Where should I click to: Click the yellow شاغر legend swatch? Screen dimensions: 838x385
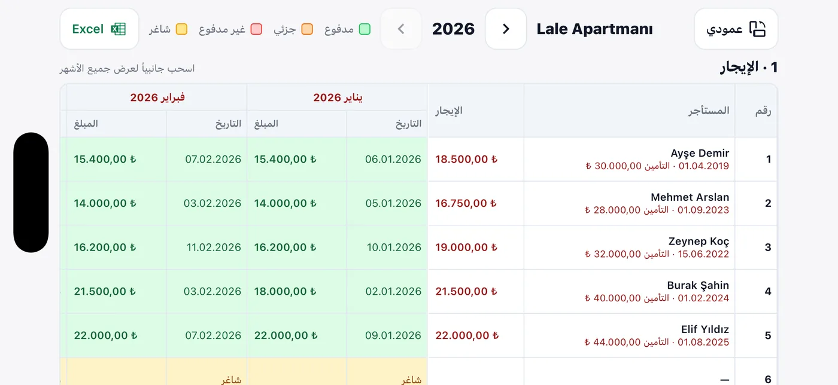coord(181,29)
